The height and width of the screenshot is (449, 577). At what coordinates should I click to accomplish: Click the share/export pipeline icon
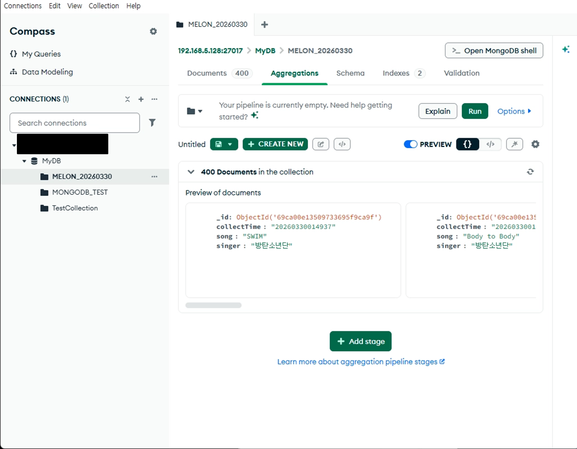[321, 144]
